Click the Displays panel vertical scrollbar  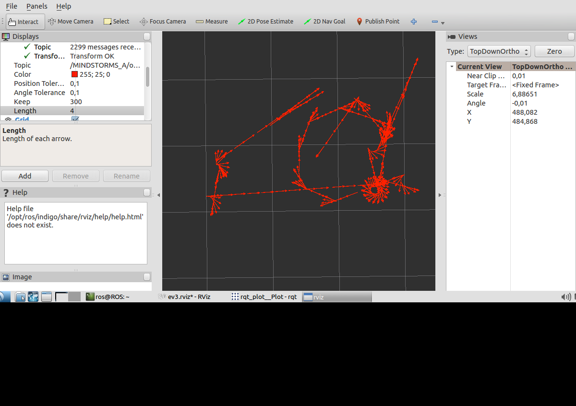(x=147, y=76)
